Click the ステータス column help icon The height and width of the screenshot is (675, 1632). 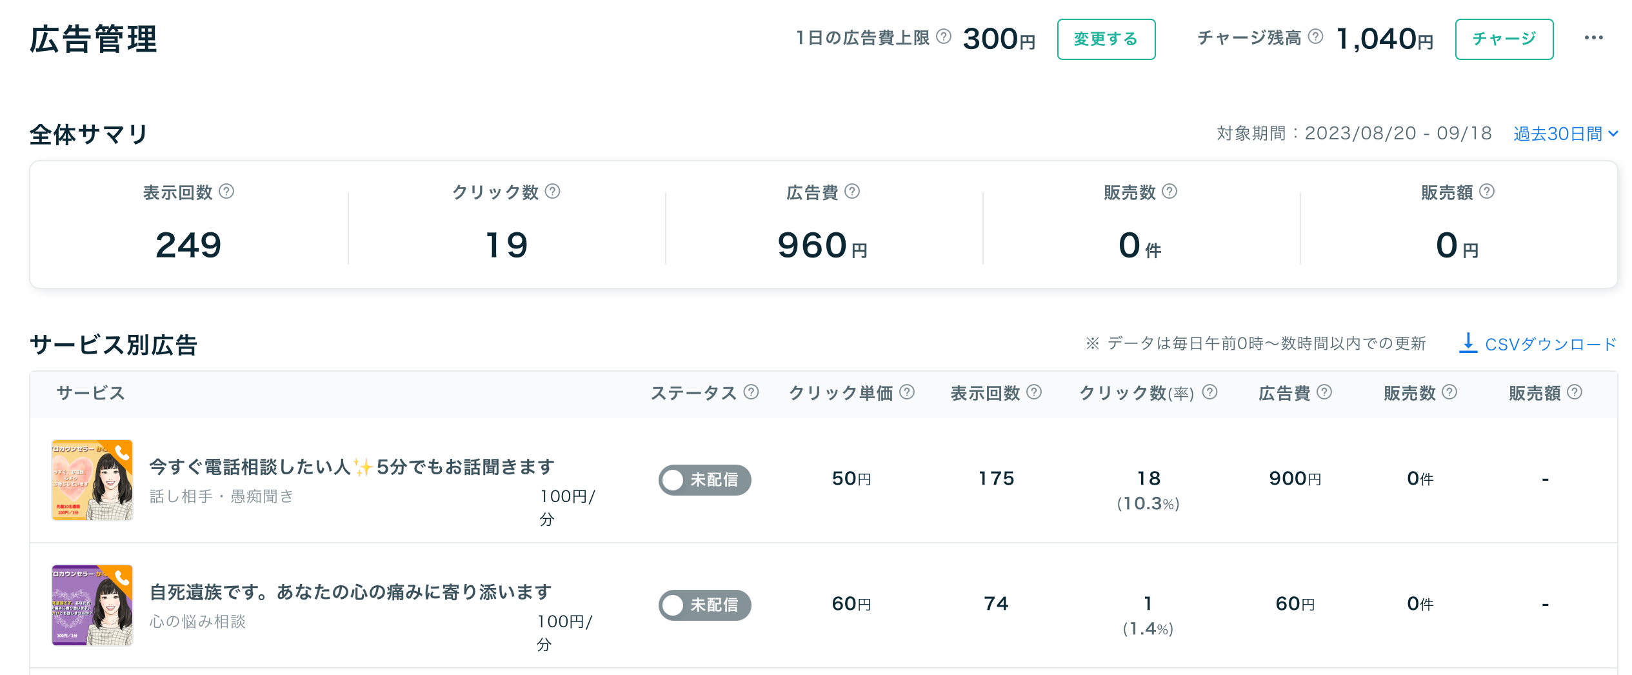click(751, 392)
